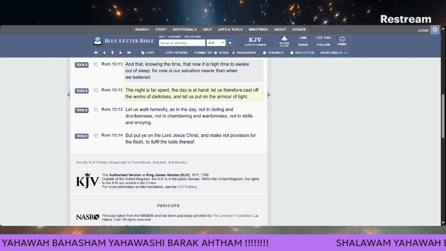
Task: Open Audio Bibles speaker button
Action: pos(334,53)
